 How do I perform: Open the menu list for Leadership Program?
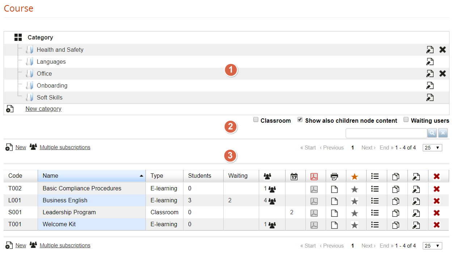[x=375, y=212]
